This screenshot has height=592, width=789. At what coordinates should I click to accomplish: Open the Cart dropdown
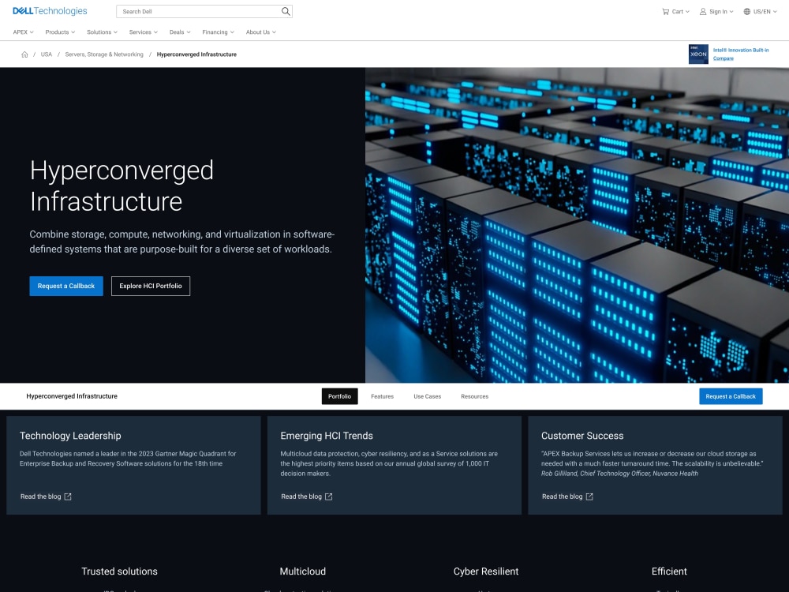[676, 11]
